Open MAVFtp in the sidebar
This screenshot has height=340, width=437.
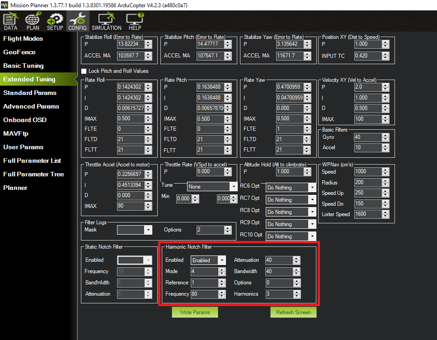tap(16, 133)
